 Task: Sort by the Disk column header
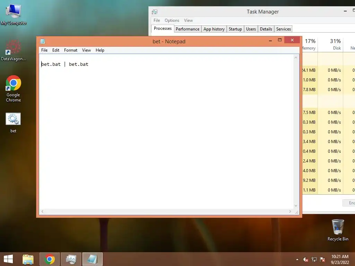[x=330, y=44]
